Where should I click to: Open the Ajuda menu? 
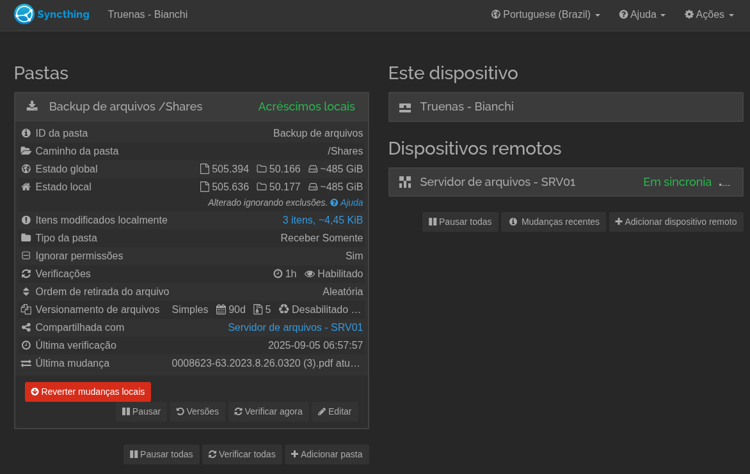point(642,14)
